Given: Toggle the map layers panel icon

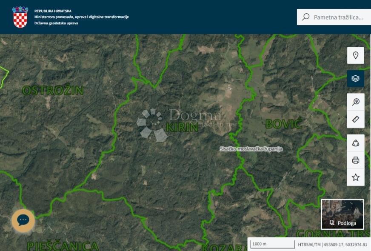Looking at the screenshot, I should 356,79.
